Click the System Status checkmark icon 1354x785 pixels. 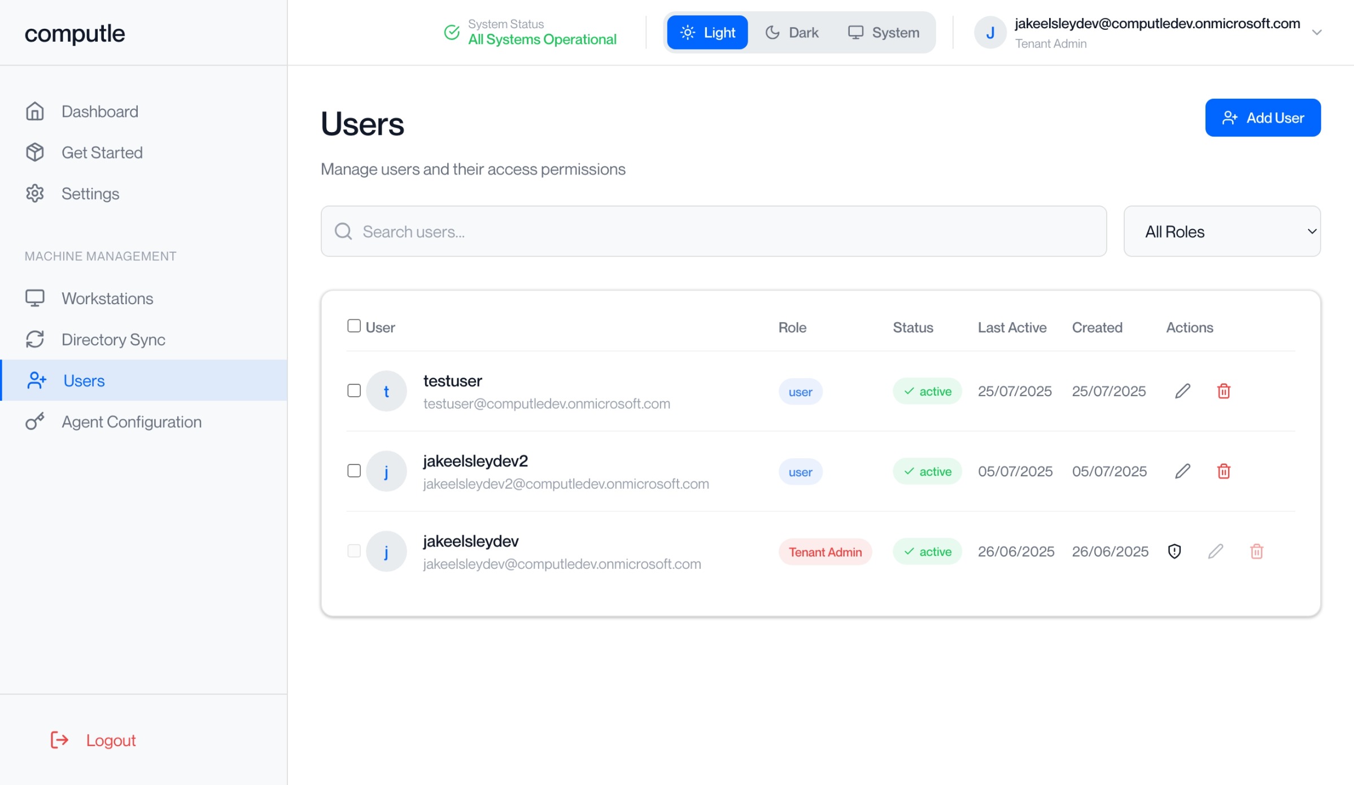click(452, 32)
